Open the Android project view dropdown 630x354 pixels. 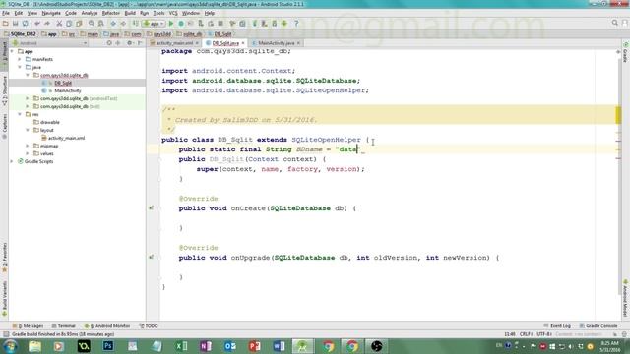49,43
